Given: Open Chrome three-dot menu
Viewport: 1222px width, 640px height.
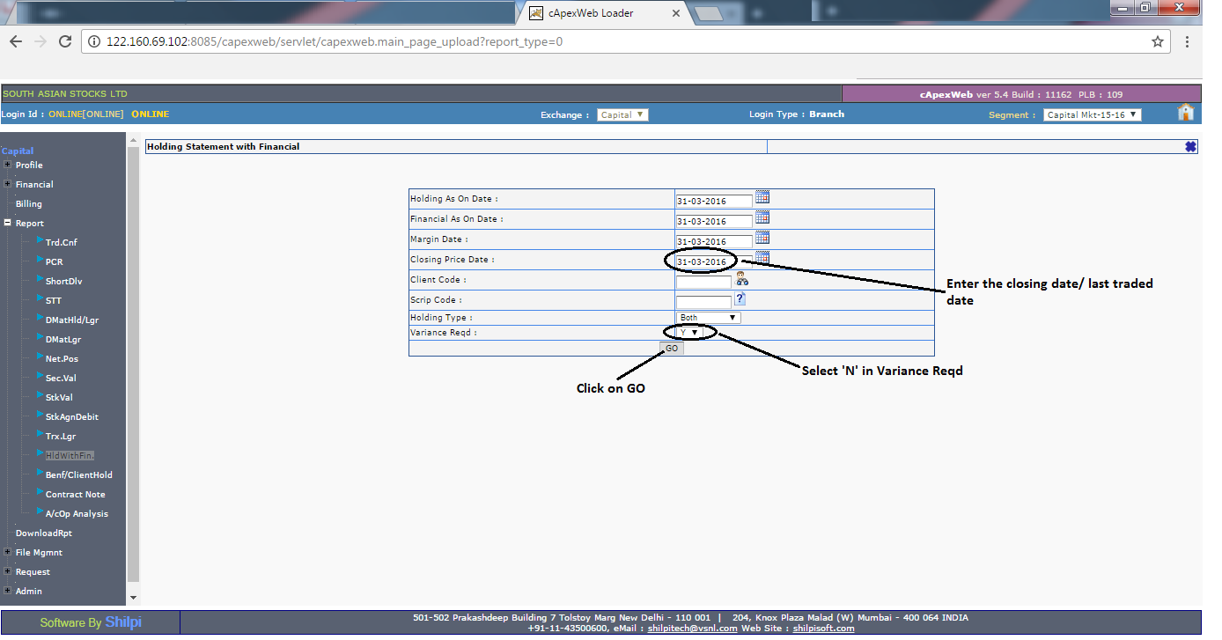Looking at the screenshot, I should pos(1188,41).
